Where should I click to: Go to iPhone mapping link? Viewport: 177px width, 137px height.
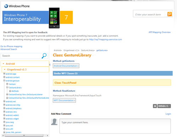click(x=11, y=46)
